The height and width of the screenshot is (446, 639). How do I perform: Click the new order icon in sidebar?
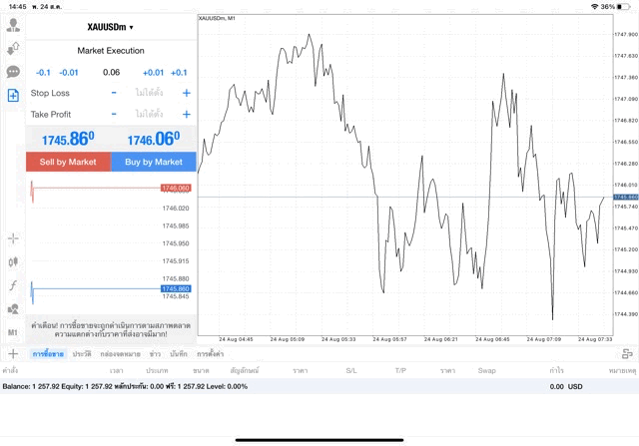(13, 96)
